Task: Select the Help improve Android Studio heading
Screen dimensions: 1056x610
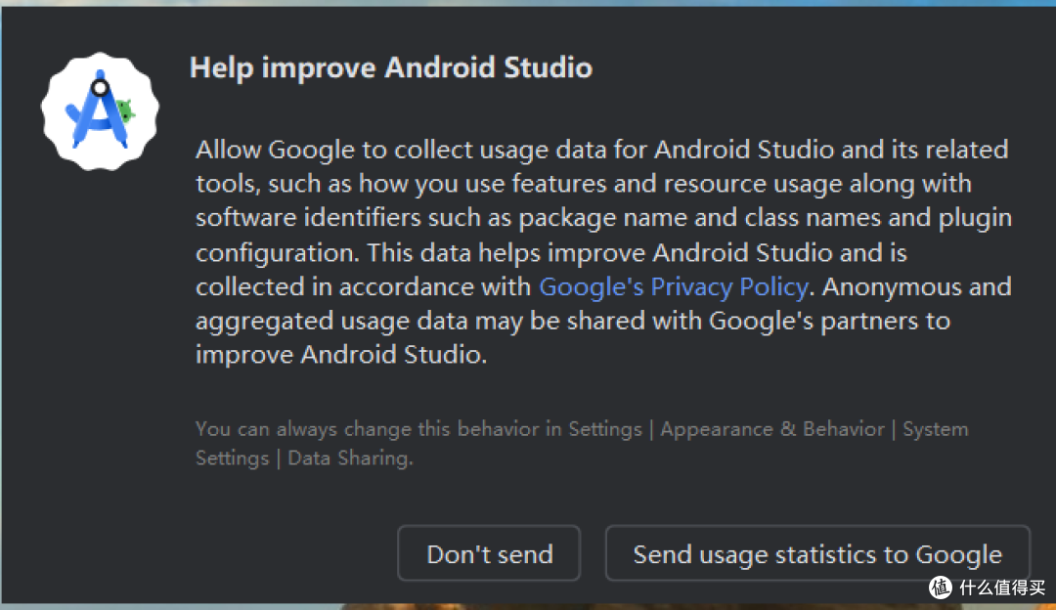Action: [x=391, y=68]
